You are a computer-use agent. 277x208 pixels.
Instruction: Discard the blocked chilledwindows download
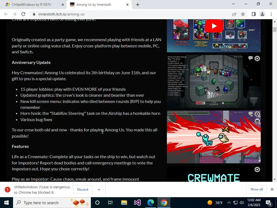pyautogui.click(x=83, y=189)
